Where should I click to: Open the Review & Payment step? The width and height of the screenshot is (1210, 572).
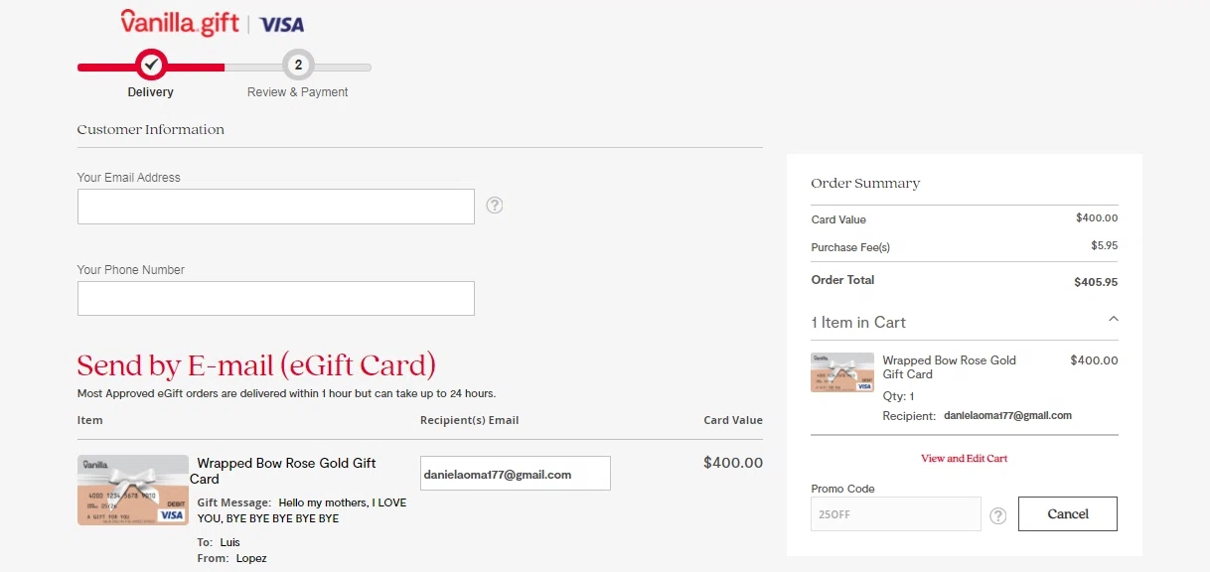click(x=298, y=92)
